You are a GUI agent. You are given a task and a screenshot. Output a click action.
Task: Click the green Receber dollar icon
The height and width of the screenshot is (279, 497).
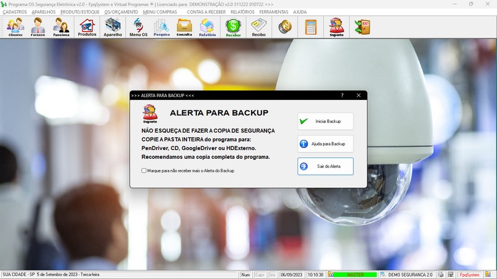[x=234, y=27]
